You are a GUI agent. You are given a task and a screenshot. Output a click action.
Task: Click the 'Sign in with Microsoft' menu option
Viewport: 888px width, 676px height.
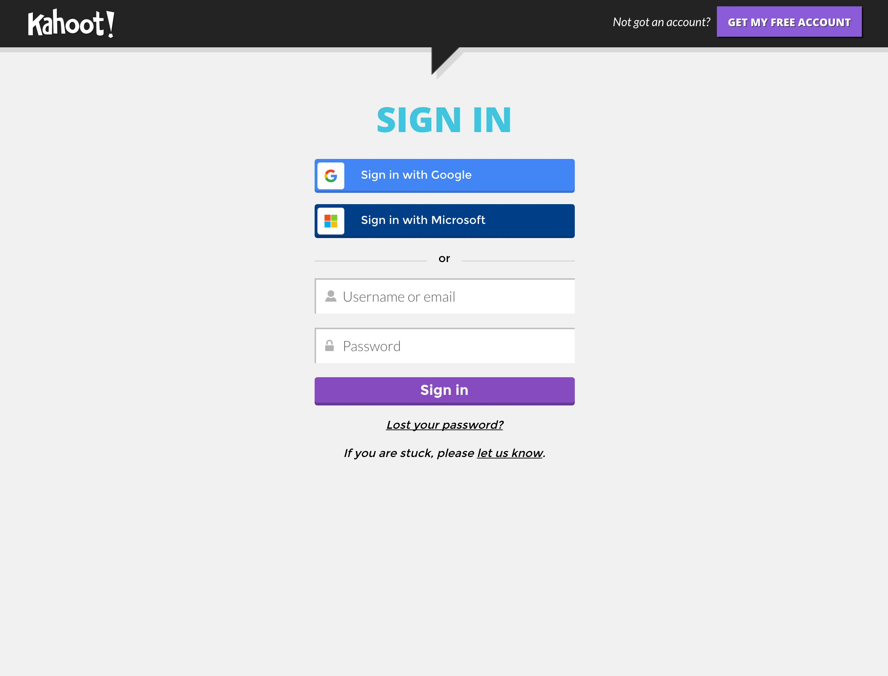[444, 220]
